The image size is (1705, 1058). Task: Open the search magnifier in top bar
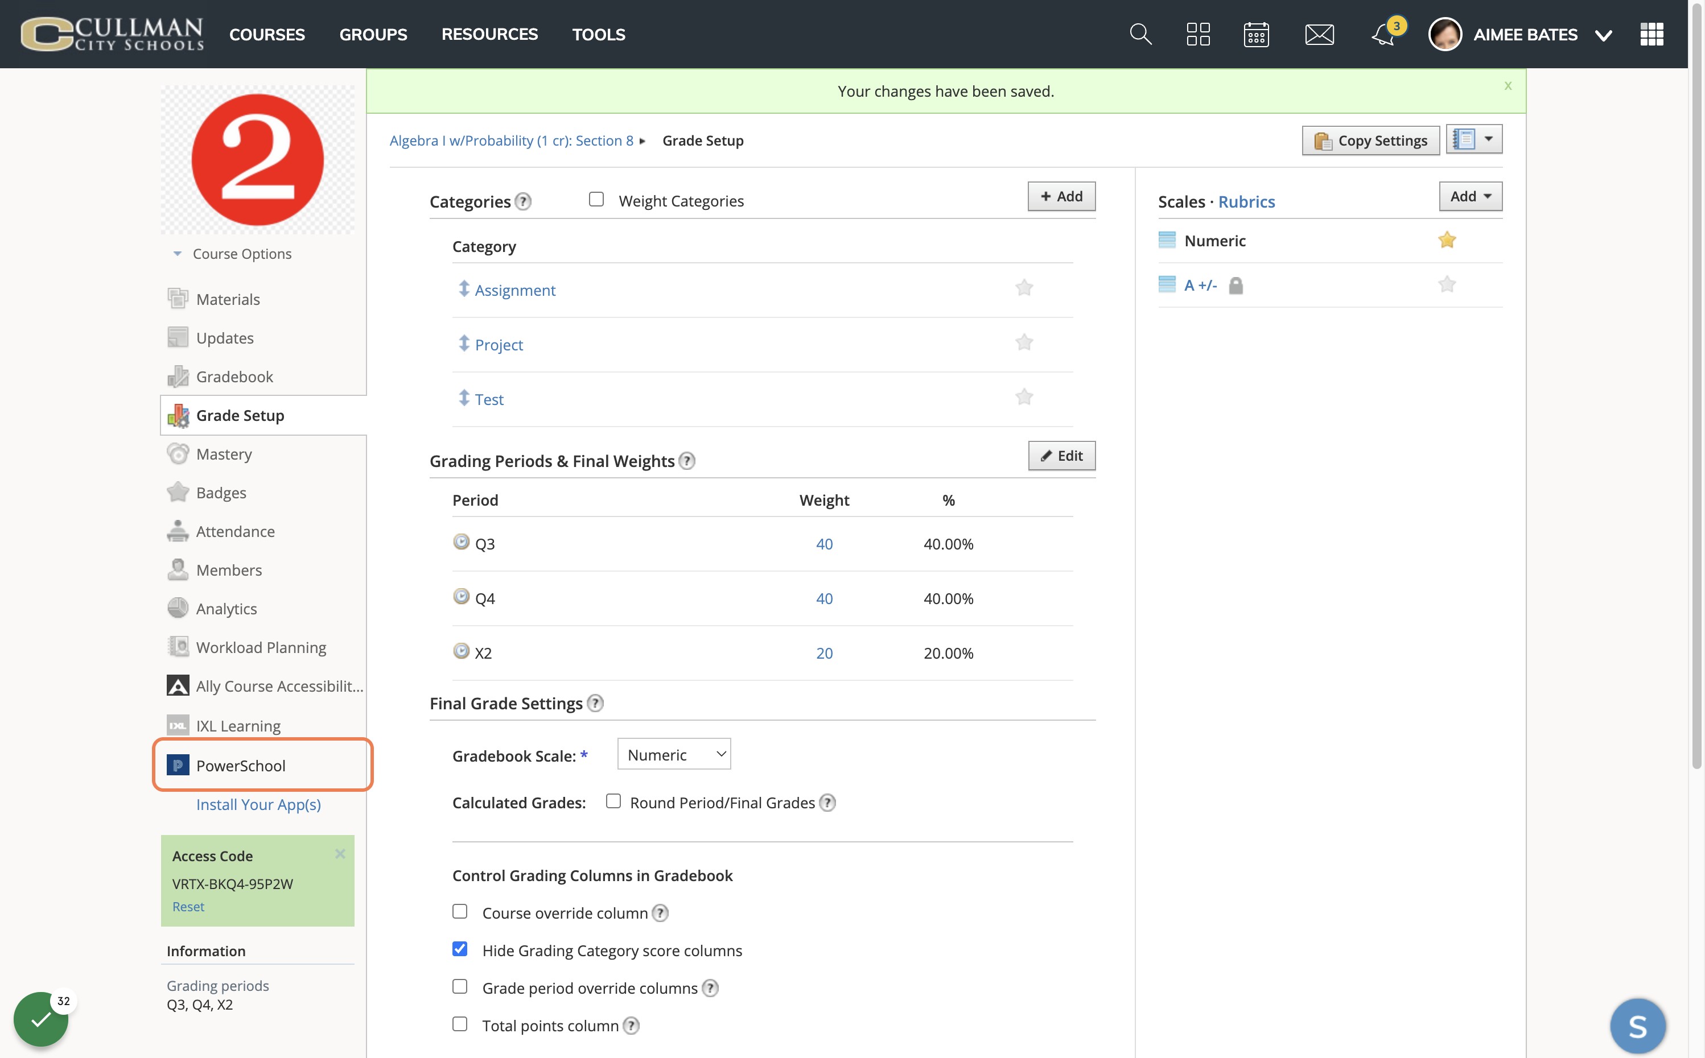click(x=1140, y=34)
